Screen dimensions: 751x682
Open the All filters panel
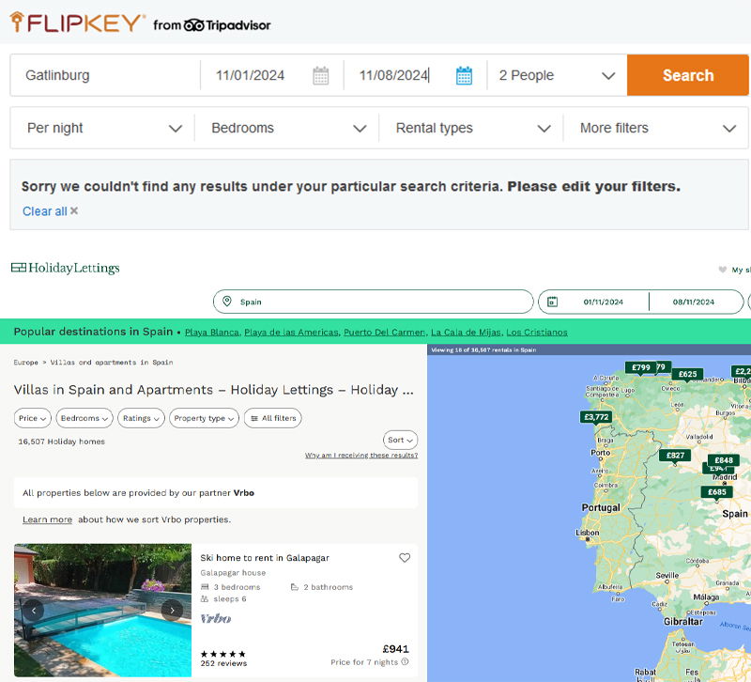[272, 418]
